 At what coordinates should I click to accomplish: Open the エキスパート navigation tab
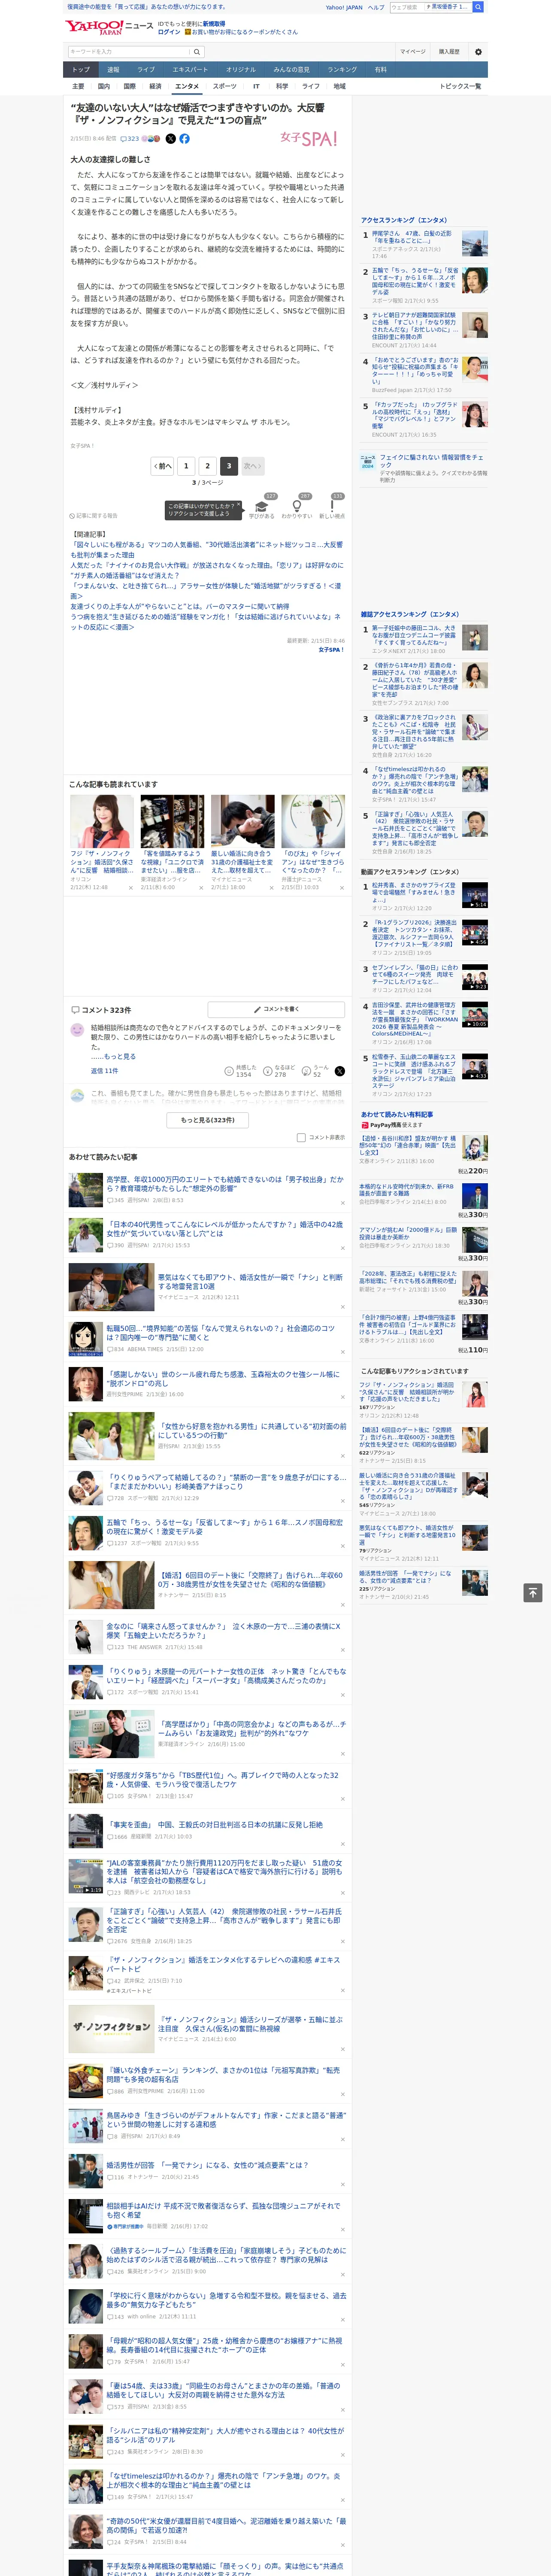190,70
